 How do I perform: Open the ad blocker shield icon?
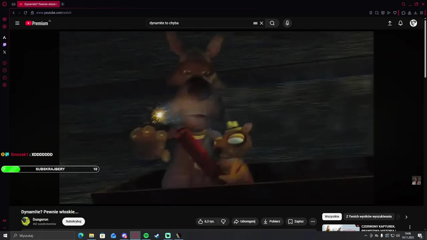coord(383,13)
